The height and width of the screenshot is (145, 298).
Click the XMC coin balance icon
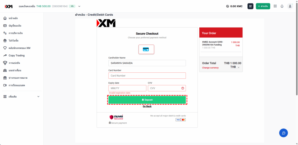[x=228, y=6]
